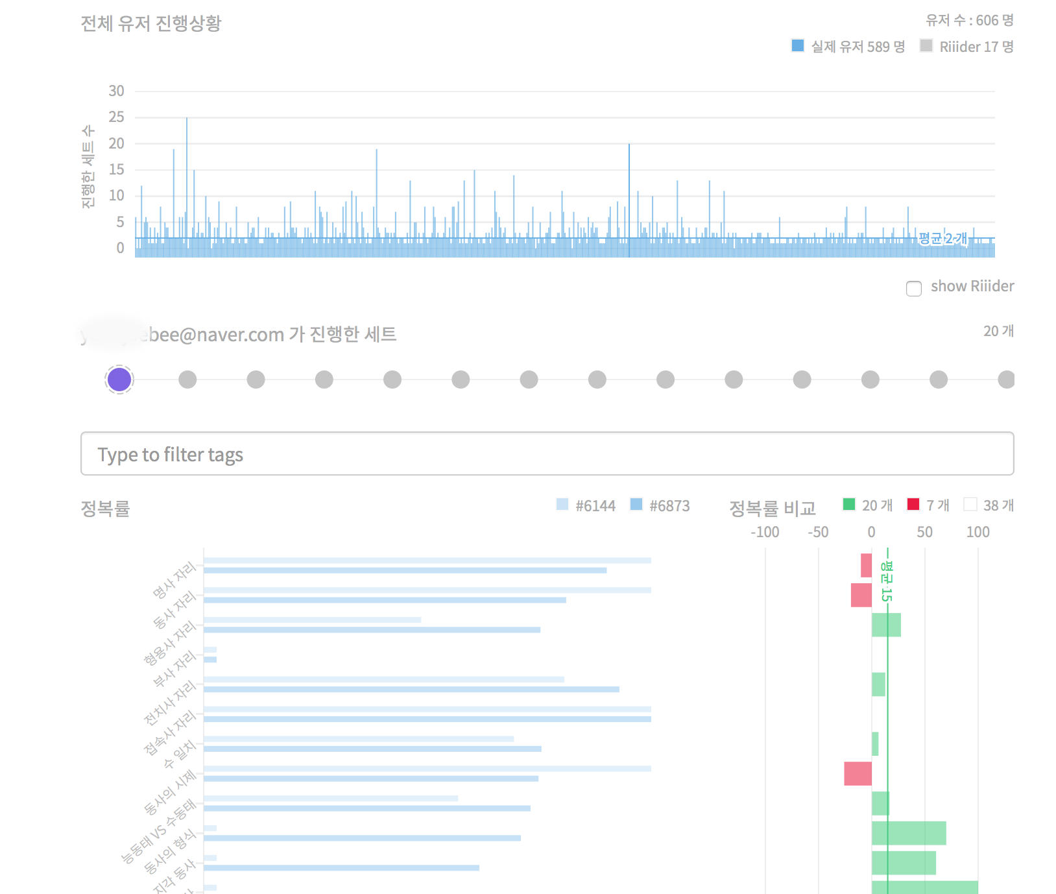The image size is (1056, 894).
Task: Select the seventh set dot in timeline
Action: pos(529,380)
